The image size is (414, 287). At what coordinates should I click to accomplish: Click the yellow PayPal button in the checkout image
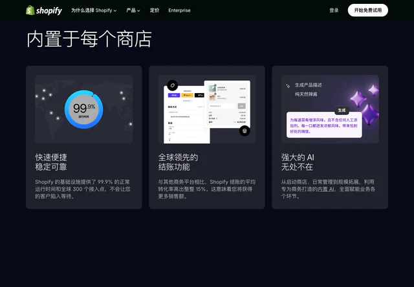pos(187,95)
